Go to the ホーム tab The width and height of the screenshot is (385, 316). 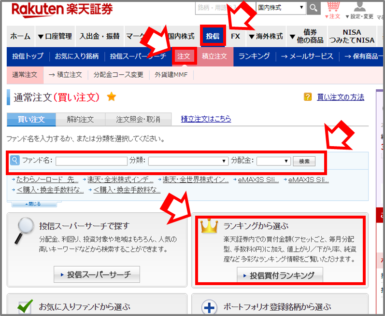pyautogui.click(x=20, y=36)
